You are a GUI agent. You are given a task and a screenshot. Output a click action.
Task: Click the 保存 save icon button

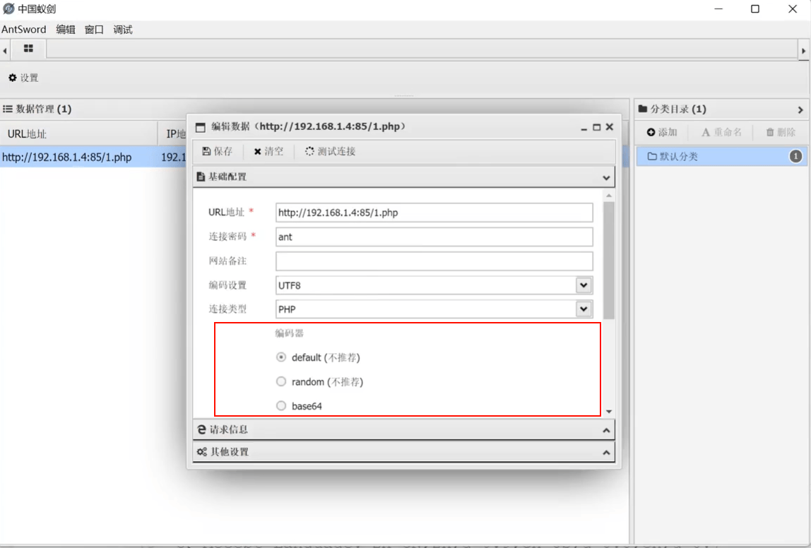218,151
